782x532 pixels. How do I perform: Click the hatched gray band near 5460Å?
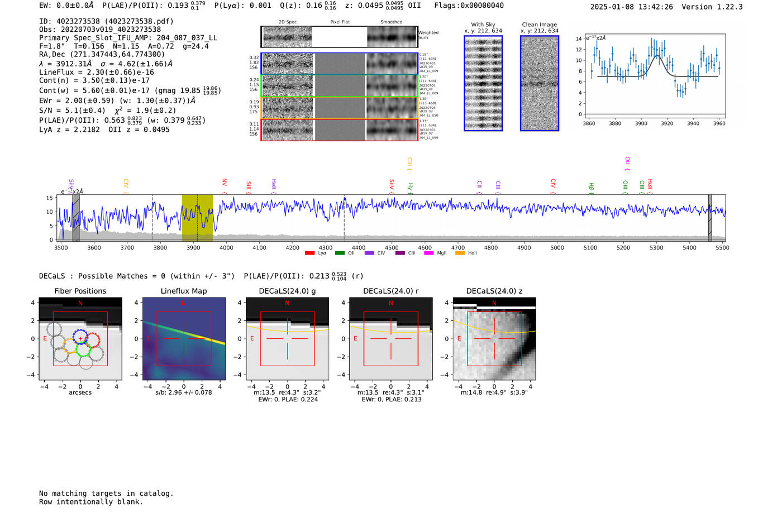coord(710,218)
